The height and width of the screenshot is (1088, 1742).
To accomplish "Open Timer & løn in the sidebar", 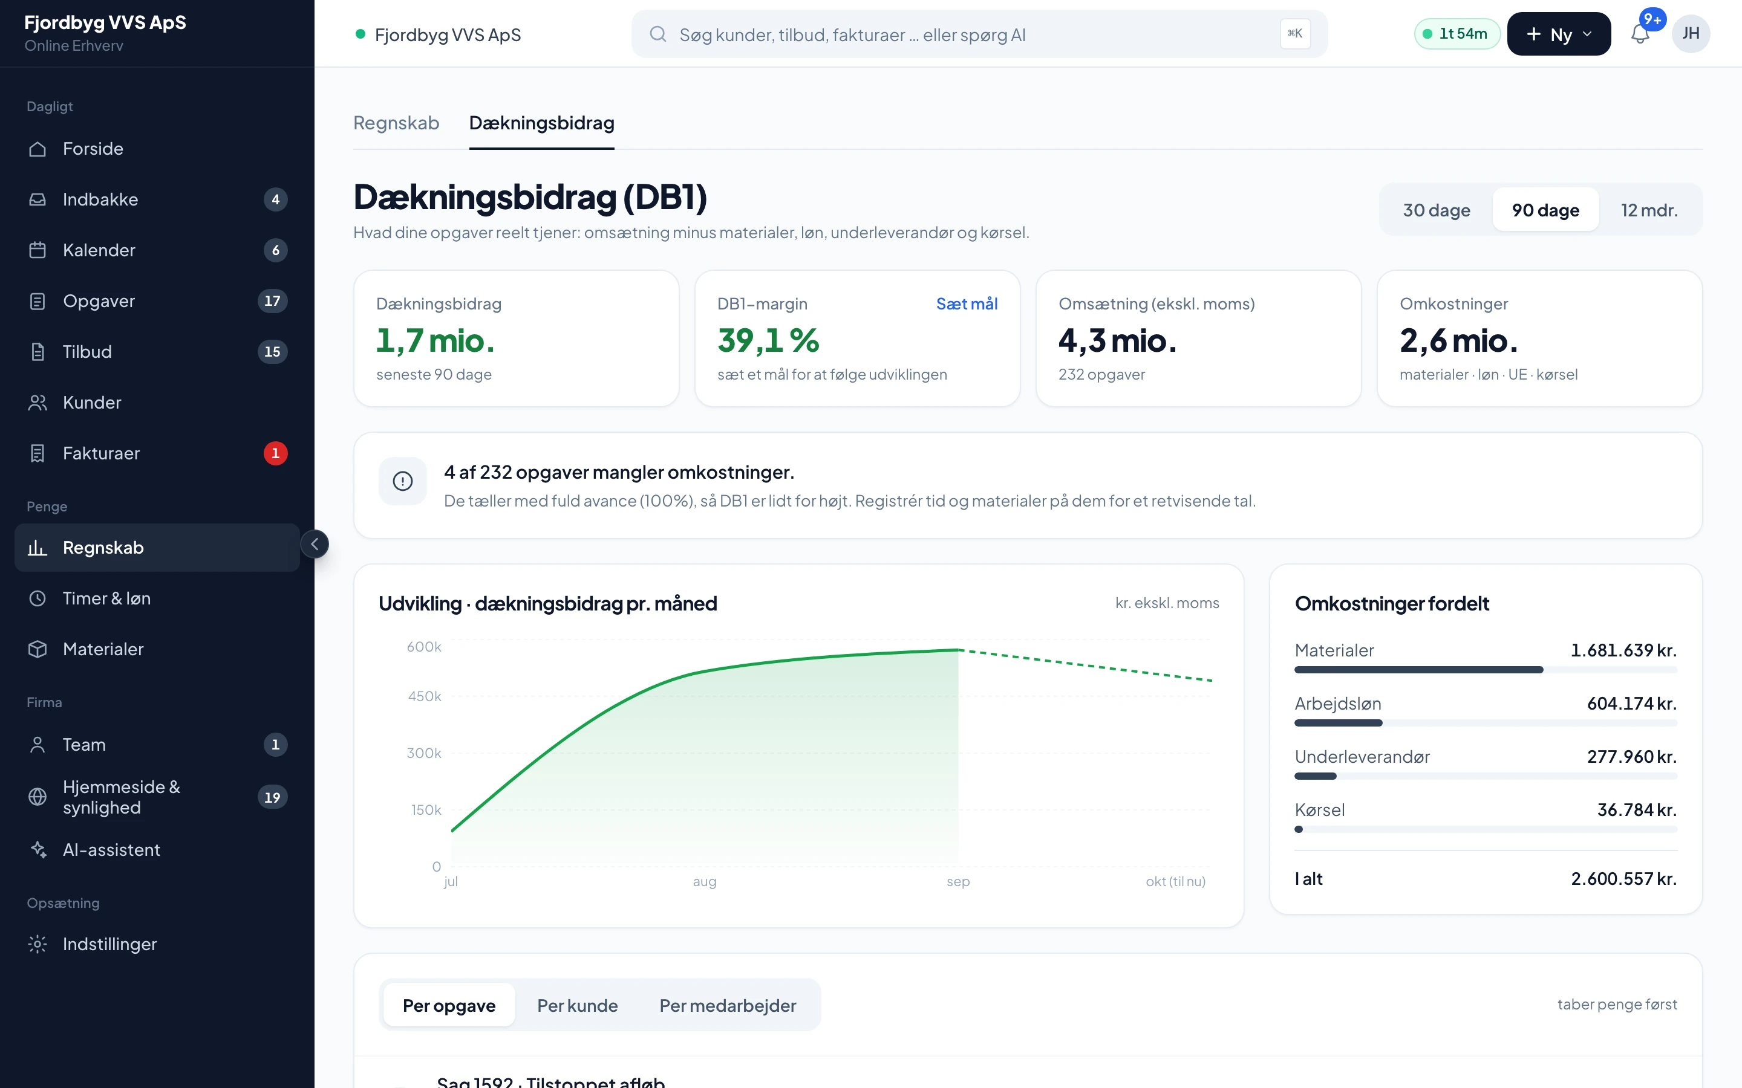I will click(x=157, y=598).
